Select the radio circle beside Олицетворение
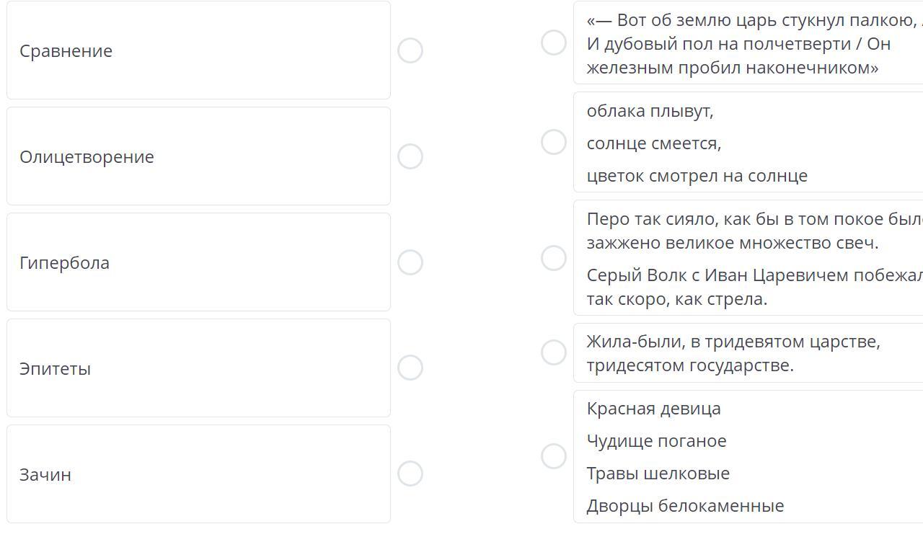 tap(410, 156)
